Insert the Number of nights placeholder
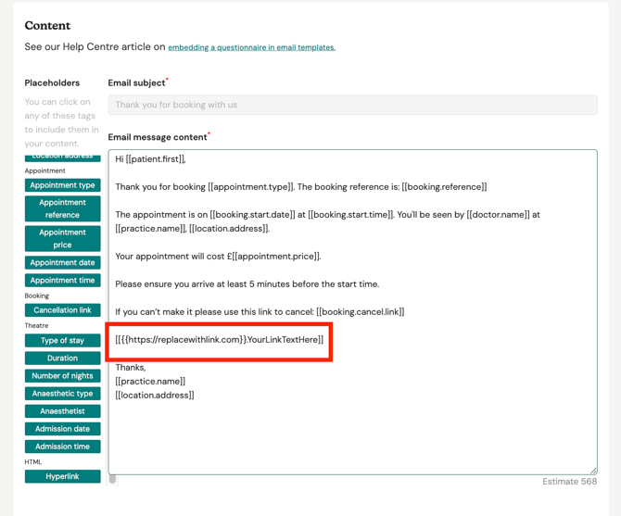The height and width of the screenshot is (516, 621). point(62,376)
